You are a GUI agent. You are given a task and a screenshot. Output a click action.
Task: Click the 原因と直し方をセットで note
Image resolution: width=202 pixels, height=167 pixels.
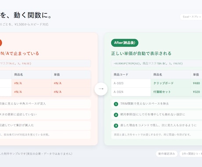pos(157,134)
